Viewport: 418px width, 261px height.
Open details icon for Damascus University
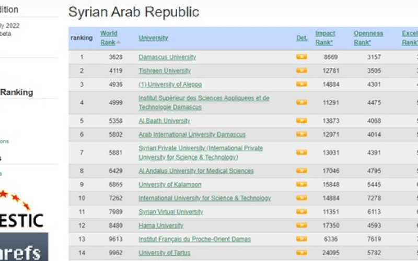click(x=301, y=57)
